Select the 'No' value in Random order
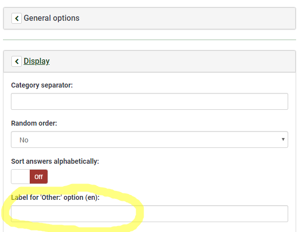This screenshot has height=232, width=307. (x=24, y=140)
